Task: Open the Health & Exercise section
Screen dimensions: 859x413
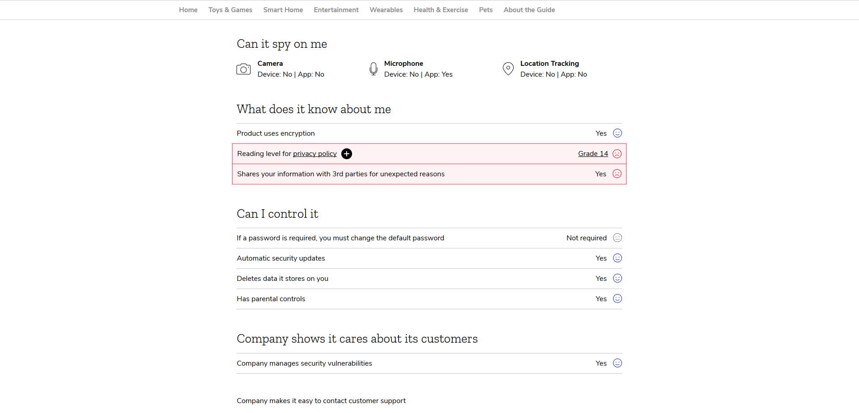Action: pyautogui.click(x=441, y=10)
